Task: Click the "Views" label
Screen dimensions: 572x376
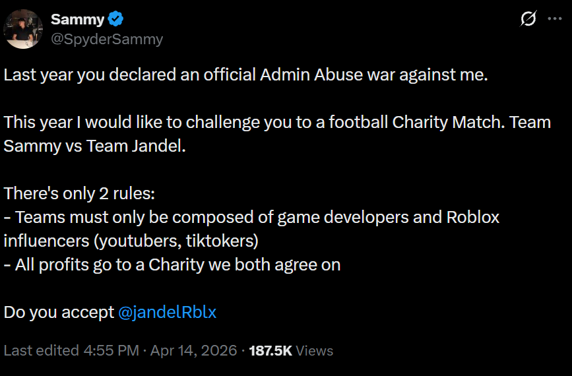Action: click(x=315, y=350)
